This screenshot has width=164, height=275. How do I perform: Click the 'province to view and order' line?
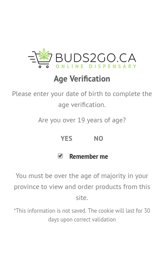82,187
